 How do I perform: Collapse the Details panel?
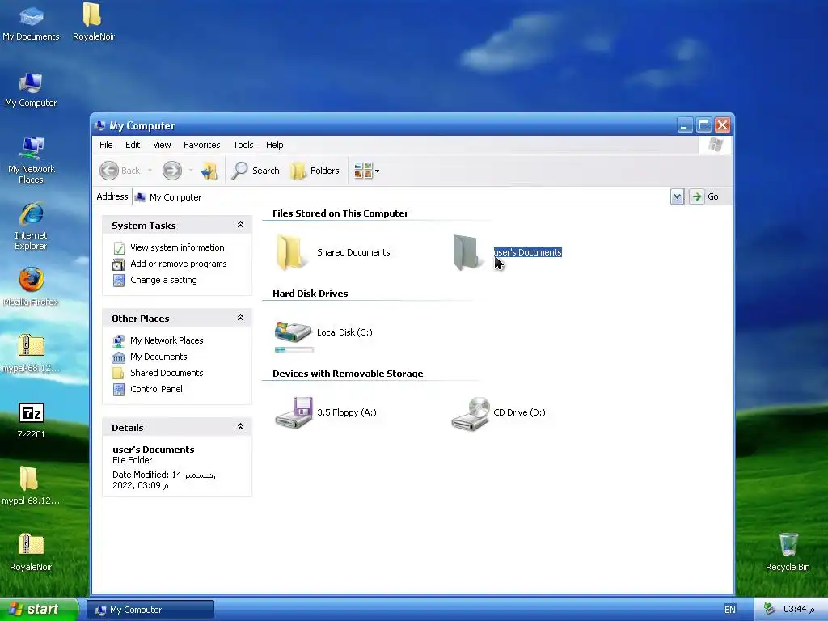coord(240,427)
